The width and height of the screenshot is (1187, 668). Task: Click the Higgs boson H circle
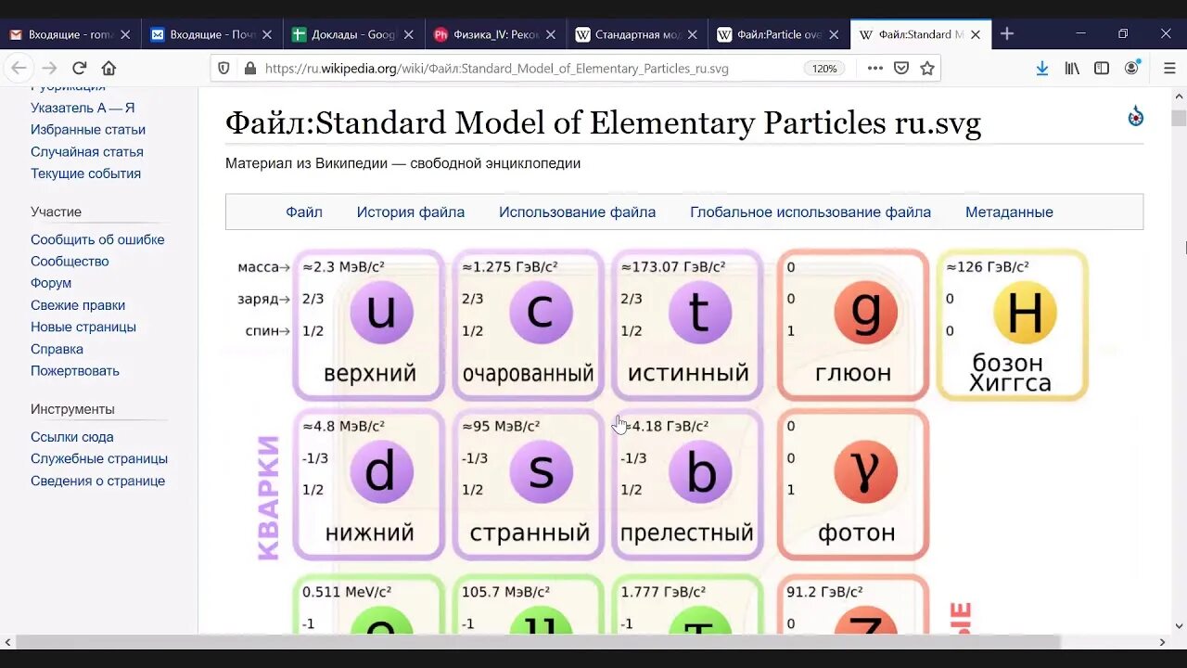click(x=1025, y=314)
